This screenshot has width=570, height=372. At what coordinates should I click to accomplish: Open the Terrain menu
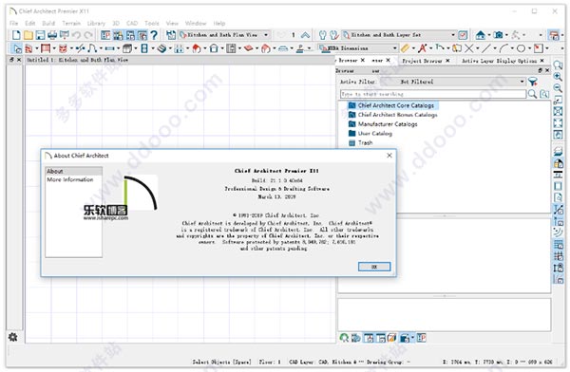tap(71, 23)
